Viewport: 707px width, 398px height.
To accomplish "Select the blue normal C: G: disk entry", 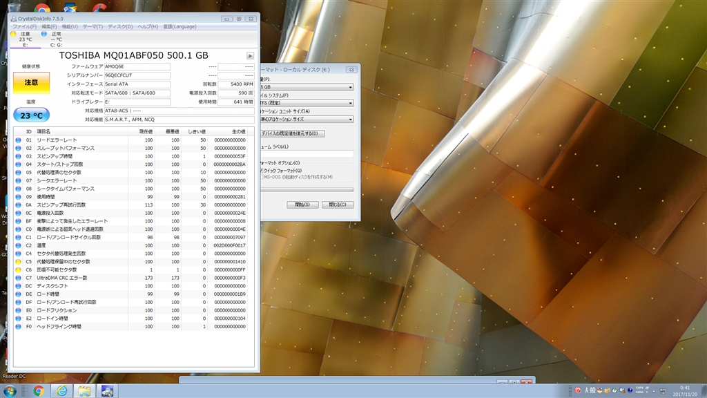I will pos(55,39).
